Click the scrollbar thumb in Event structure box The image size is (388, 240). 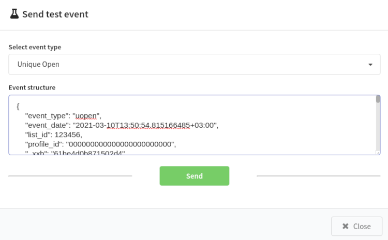pyautogui.click(x=378, y=99)
